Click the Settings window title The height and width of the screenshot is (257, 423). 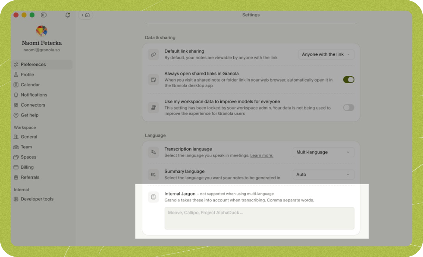click(251, 15)
